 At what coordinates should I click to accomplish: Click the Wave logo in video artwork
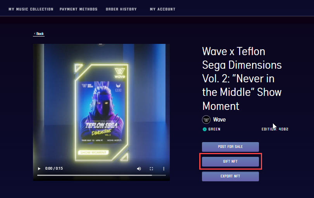[120, 73]
